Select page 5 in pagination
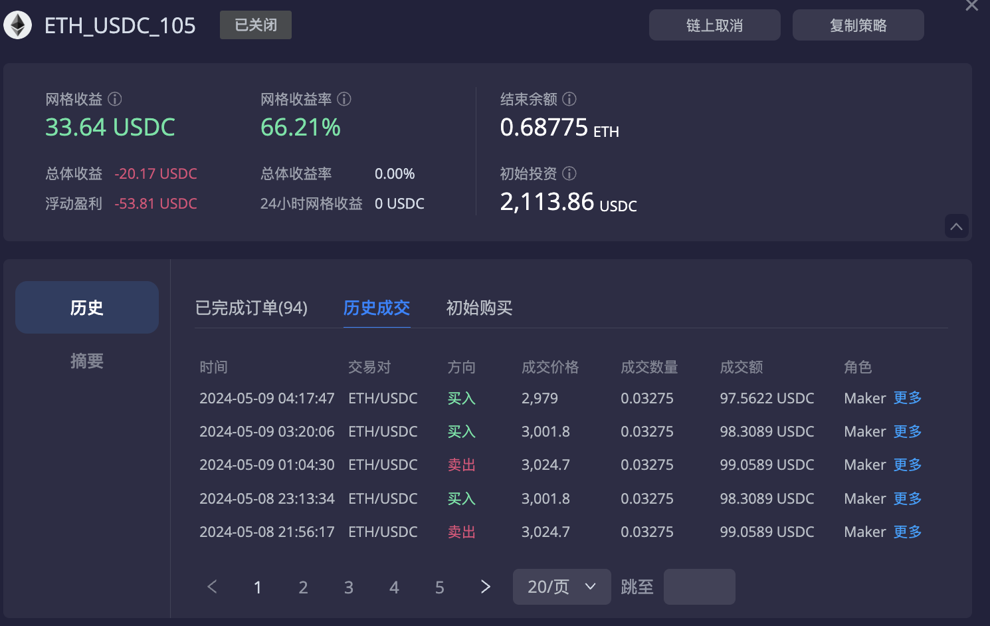The width and height of the screenshot is (990, 626). pyautogui.click(x=440, y=587)
